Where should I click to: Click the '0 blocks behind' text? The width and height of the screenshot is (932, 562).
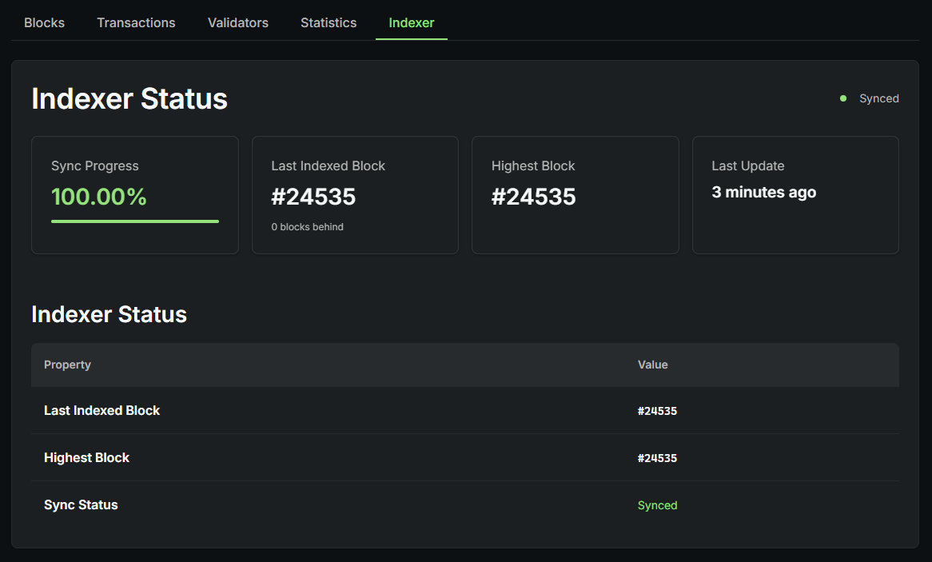click(x=307, y=227)
